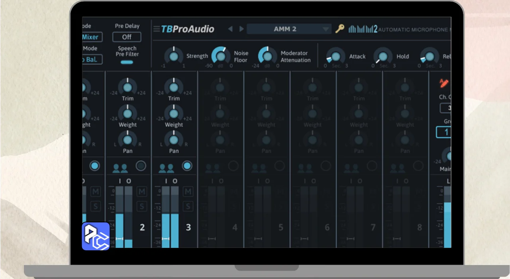The width and height of the screenshot is (510, 279).
Task: Open the hamburger menu beside TBProAudio
Action: click(x=157, y=29)
